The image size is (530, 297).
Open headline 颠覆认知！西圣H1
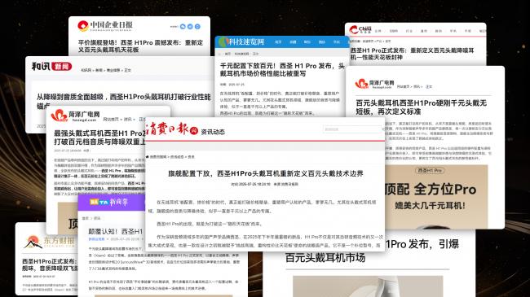(115, 232)
